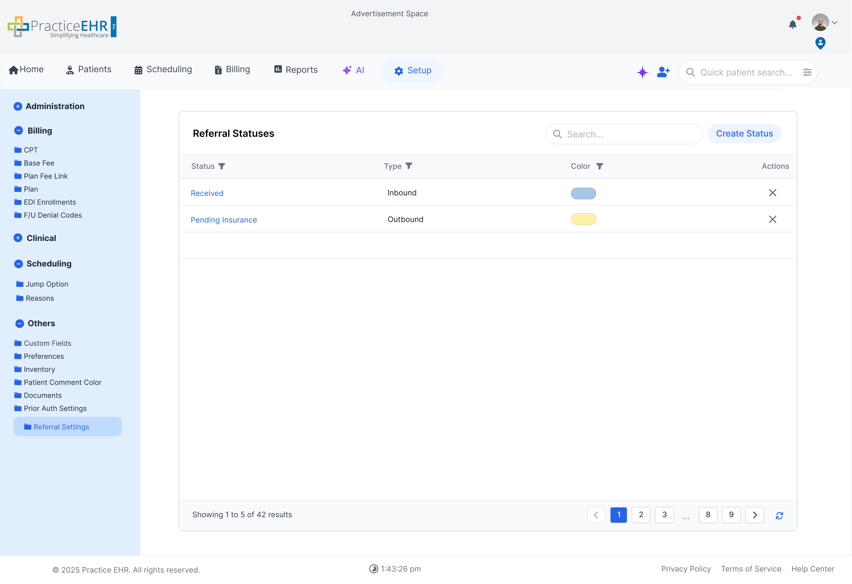The height and width of the screenshot is (584, 852).
Task: Expand the Administration section
Action: tap(18, 106)
